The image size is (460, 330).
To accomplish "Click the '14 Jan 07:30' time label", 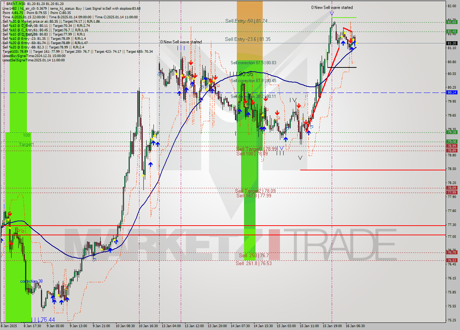I will pyautogui.click(x=240, y=326).
